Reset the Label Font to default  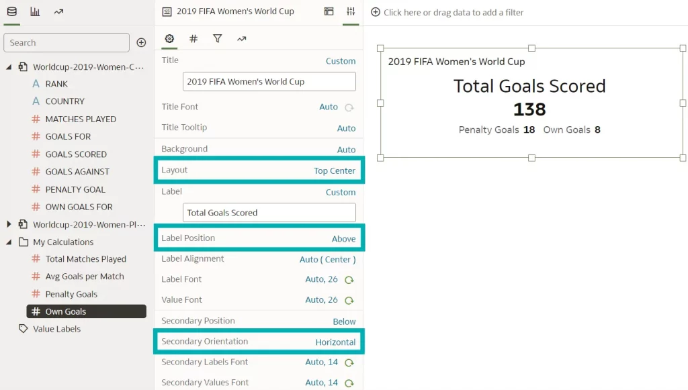coord(349,279)
